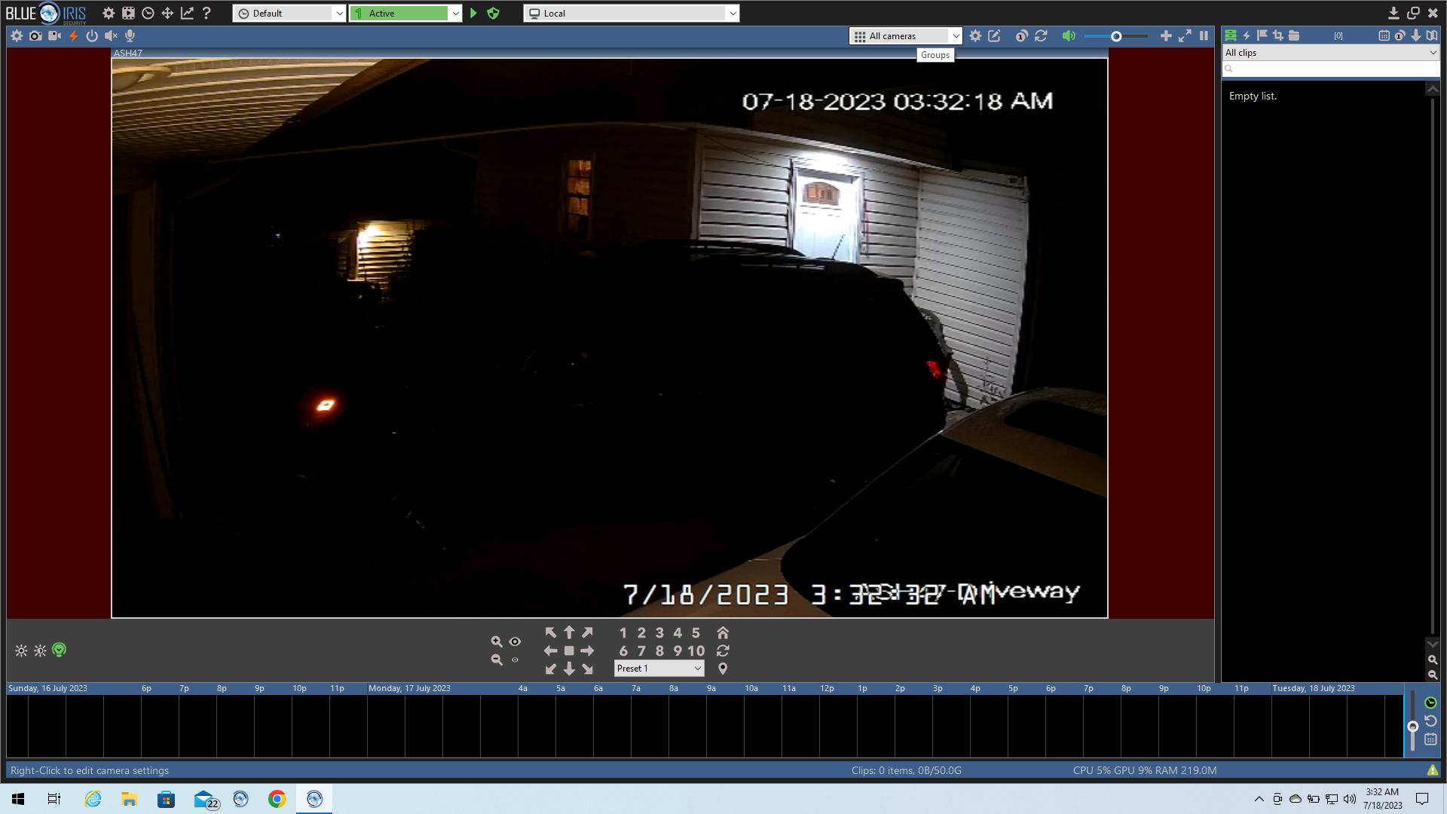
Task: Open the schedule clock icon in top toolbar
Action: tap(148, 13)
